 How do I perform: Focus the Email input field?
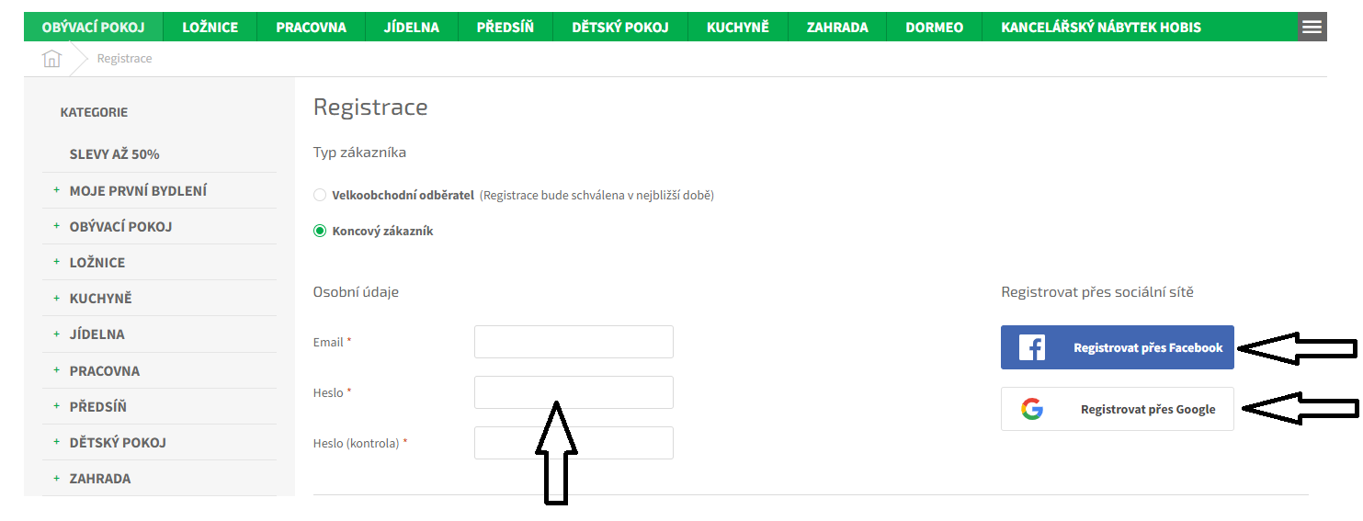(x=574, y=342)
